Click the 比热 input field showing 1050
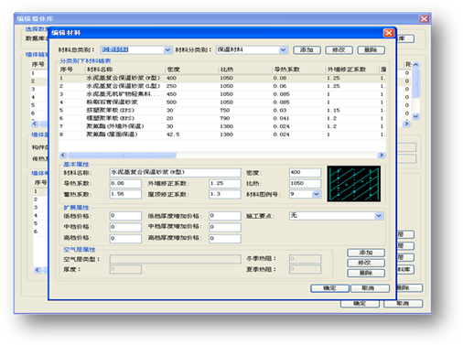This screenshot has width=463, height=345. [x=305, y=183]
